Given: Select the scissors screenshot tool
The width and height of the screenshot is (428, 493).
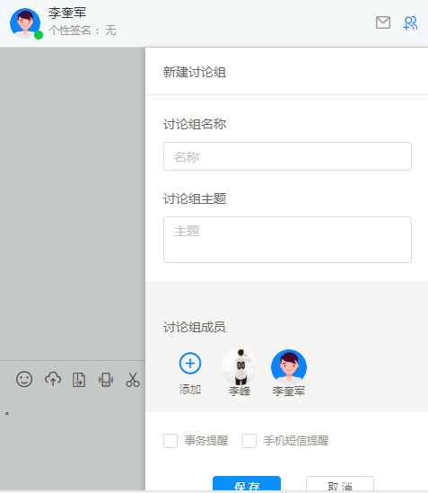Looking at the screenshot, I should click(133, 380).
